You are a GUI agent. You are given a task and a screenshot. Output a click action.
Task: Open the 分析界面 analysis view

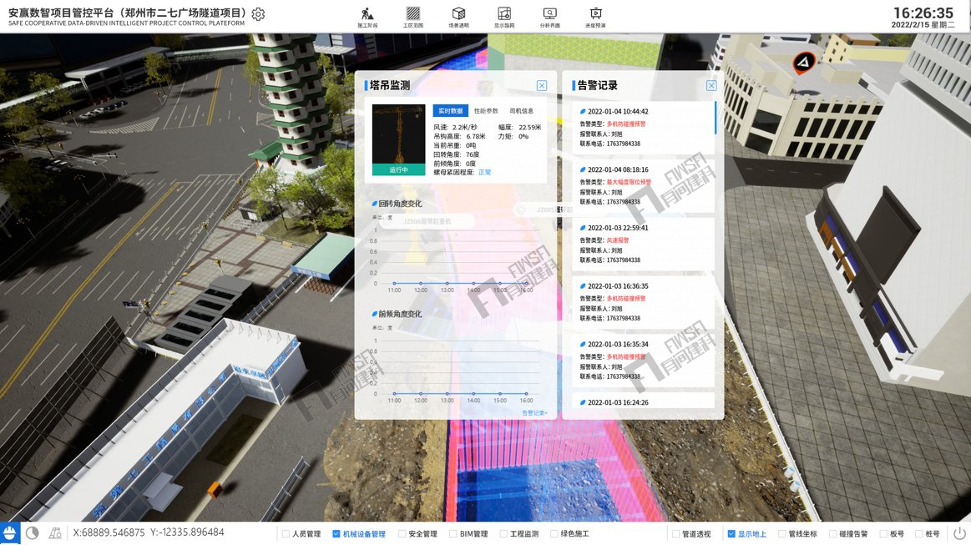[550, 18]
